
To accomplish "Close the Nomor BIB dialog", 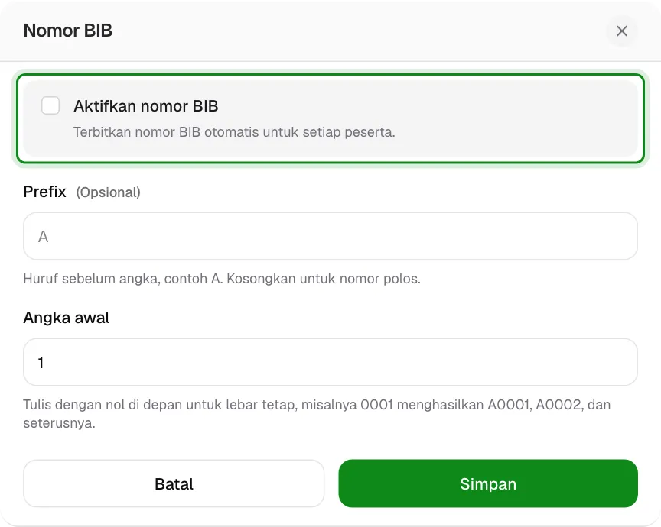I will 622,31.
